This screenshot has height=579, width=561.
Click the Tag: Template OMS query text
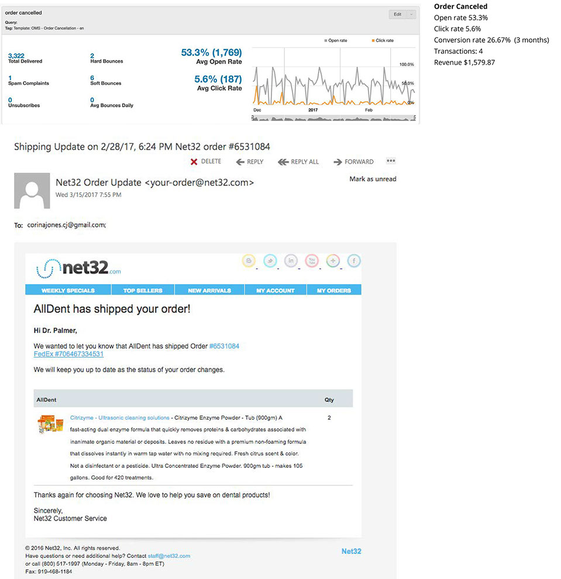click(44, 28)
